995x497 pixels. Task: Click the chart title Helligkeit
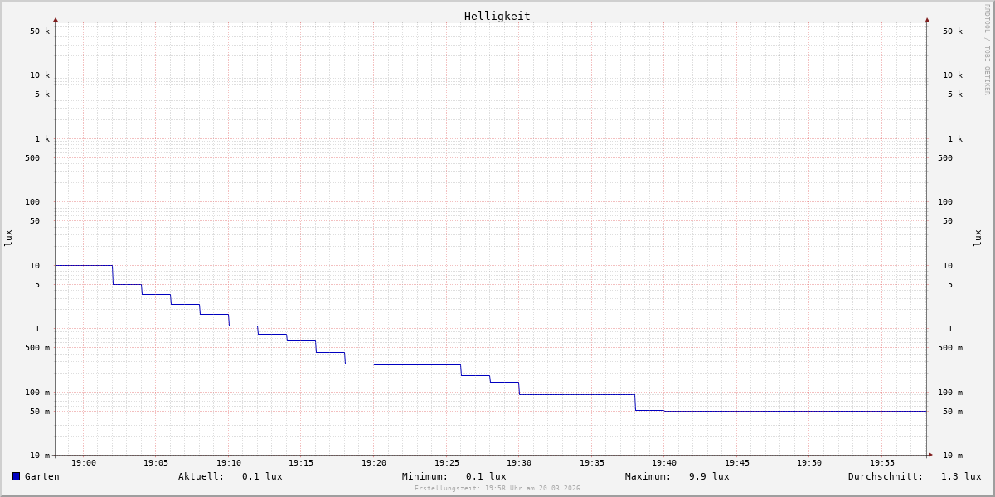click(498, 16)
